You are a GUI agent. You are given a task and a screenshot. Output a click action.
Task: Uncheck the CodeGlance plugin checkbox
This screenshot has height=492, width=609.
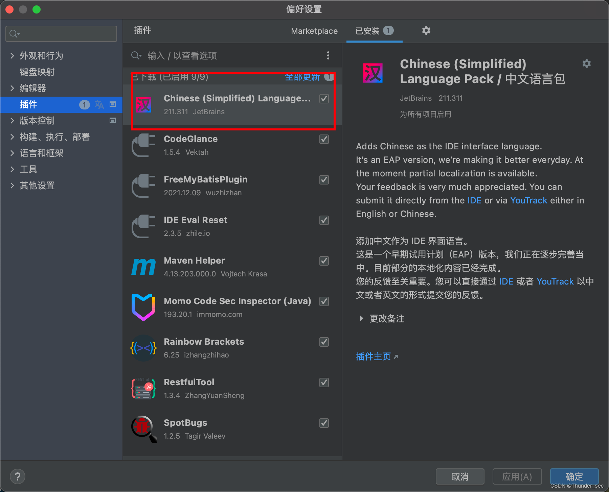[x=324, y=139]
